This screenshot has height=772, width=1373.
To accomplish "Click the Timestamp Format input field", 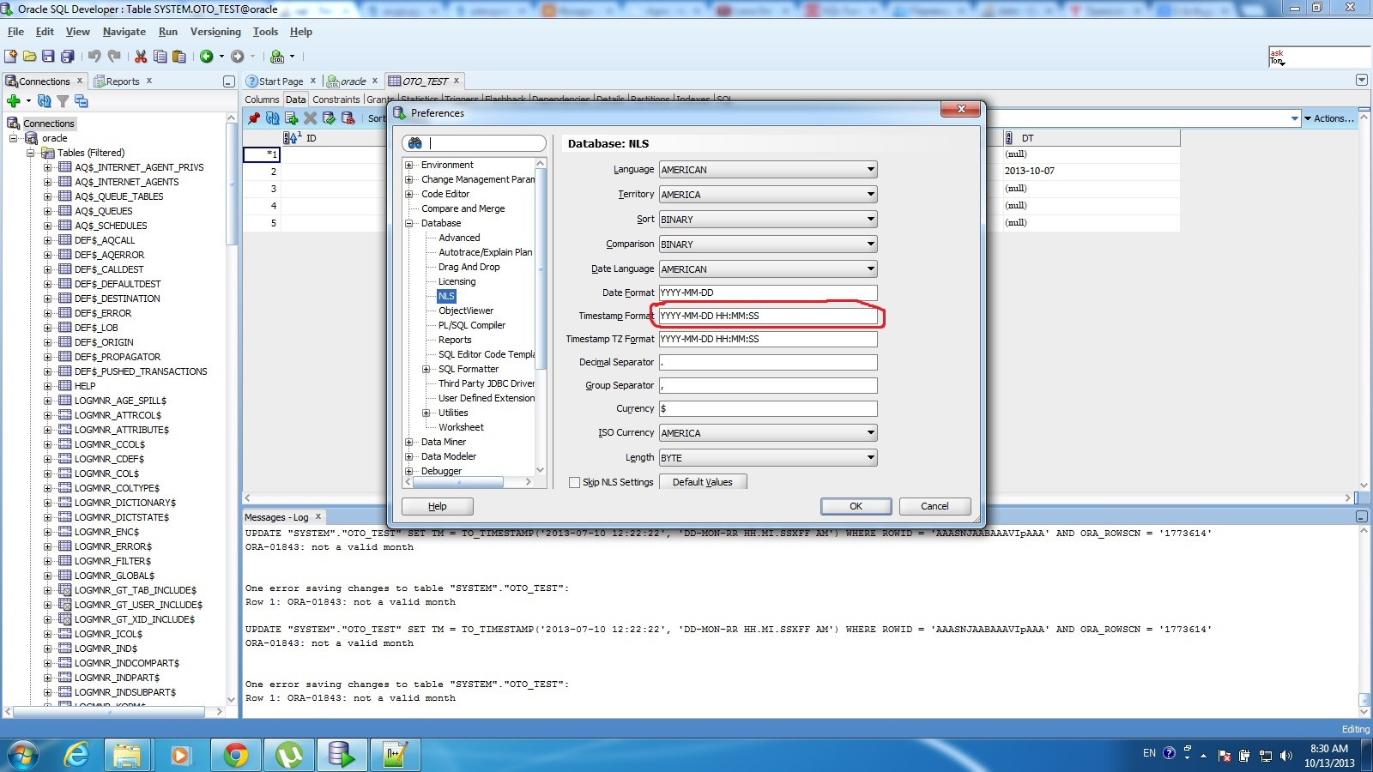I will 768,316.
